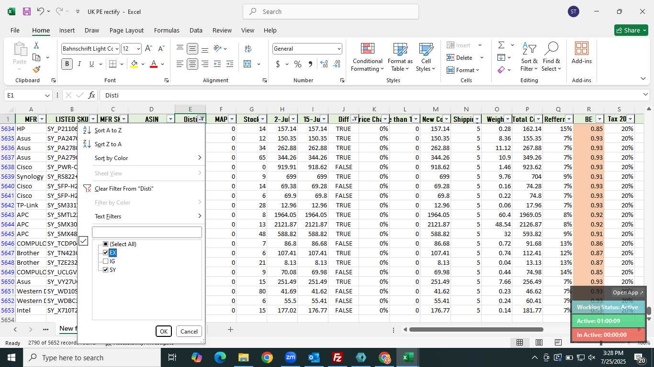The width and height of the screenshot is (654, 367).
Task: Open Find & Select menu
Action: pyautogui.click(x=552, y=57)
